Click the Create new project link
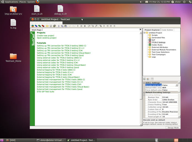Viewport: 192px width, 142px height. pos(45,36)
